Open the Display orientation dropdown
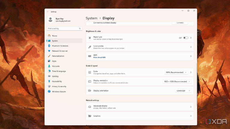 tap(183, 91)
